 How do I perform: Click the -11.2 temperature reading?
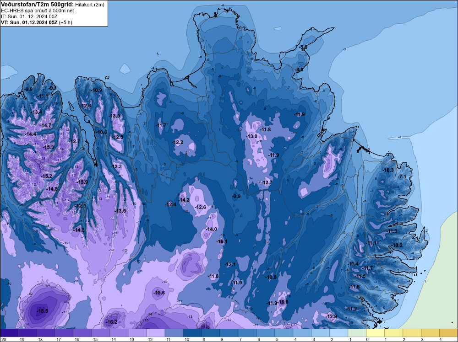(351, 309)
